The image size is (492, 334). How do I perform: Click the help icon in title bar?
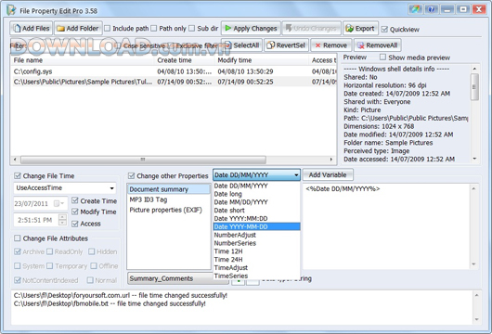[431, 9]
